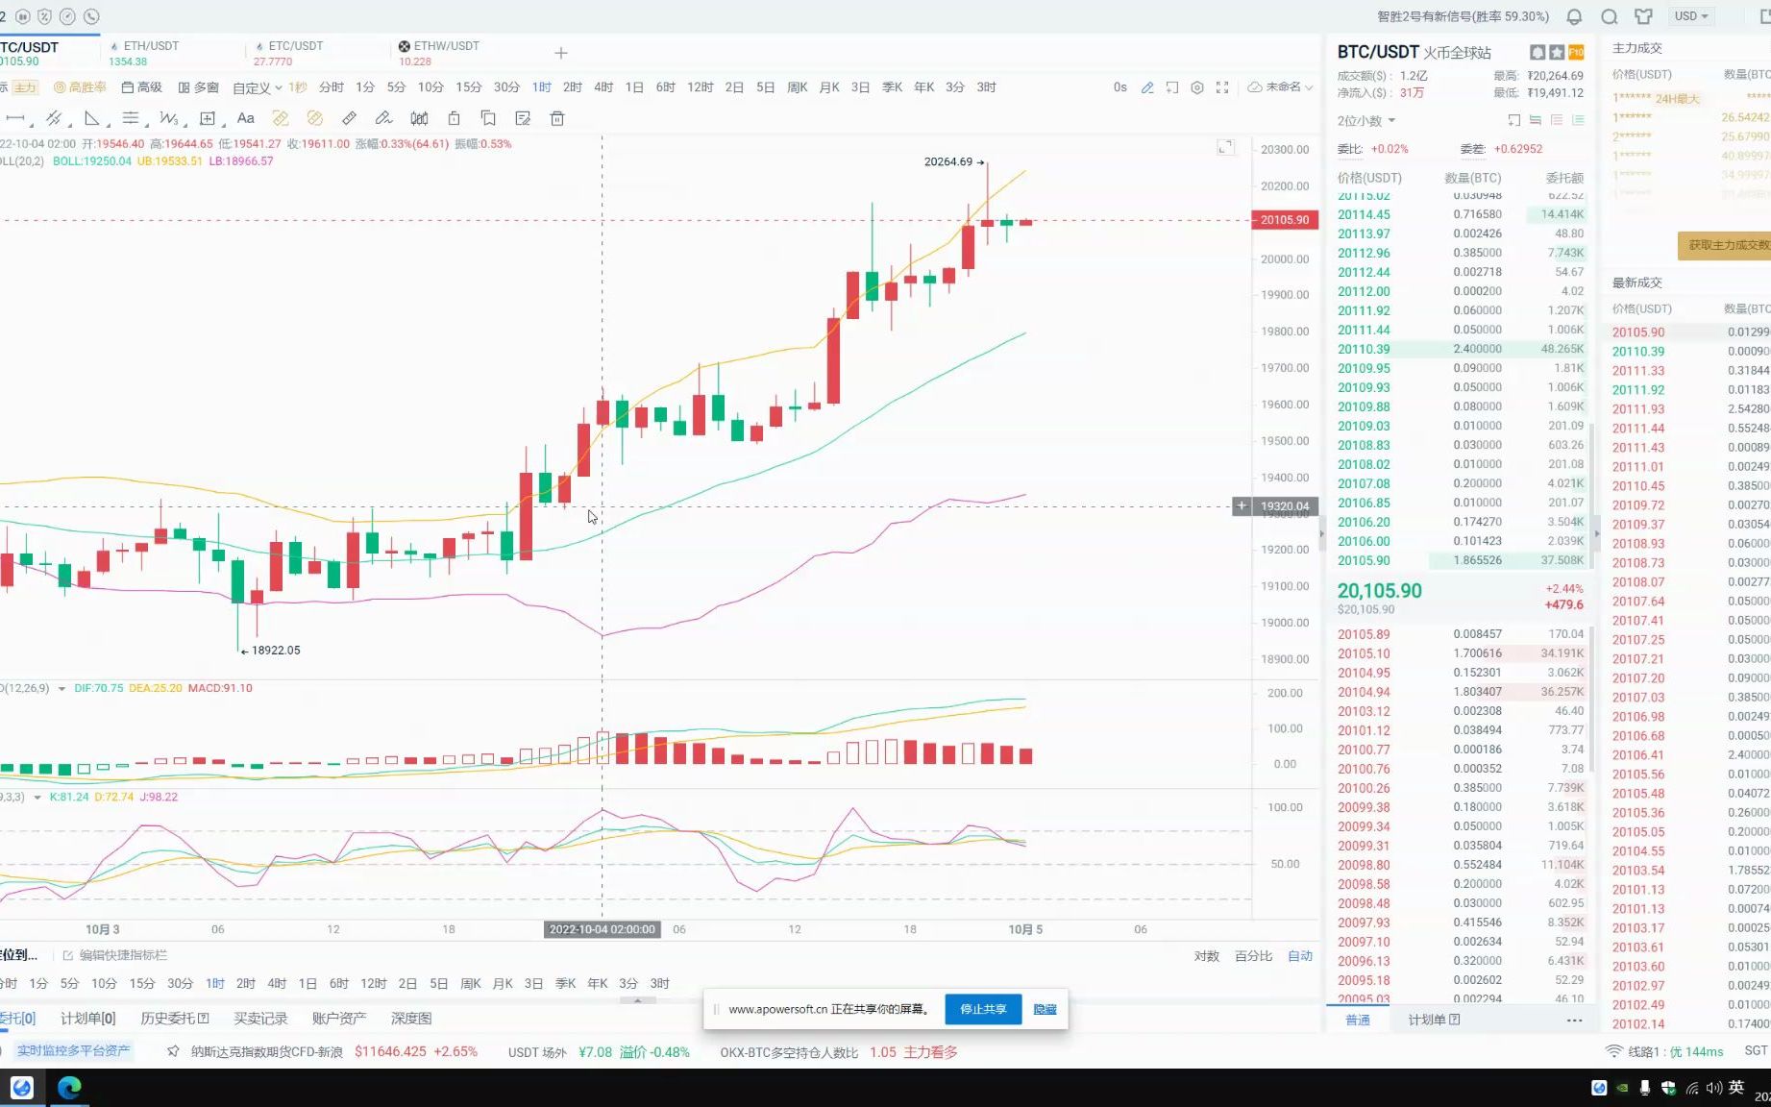
Task: Open the notification bell icon
Action: [1574, 16]
